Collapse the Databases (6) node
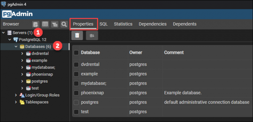 (16, 47)
